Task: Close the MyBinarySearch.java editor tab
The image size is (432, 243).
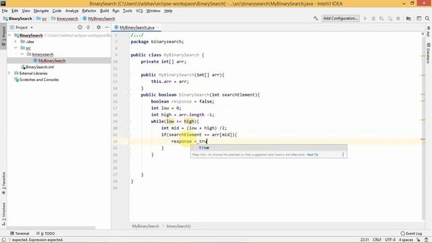Action: [x=158, y=27]
